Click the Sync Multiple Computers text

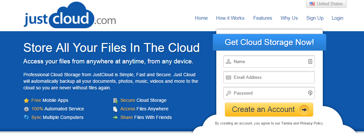pos(57,117)
